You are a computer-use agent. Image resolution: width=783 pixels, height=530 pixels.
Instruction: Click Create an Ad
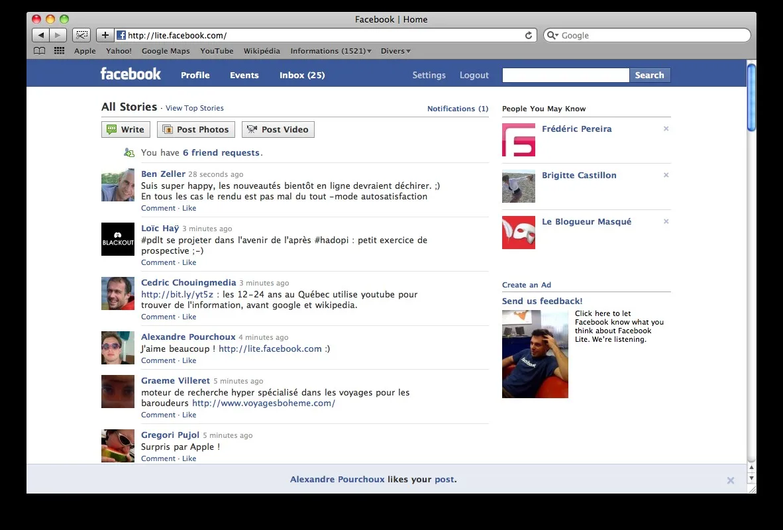527,285
